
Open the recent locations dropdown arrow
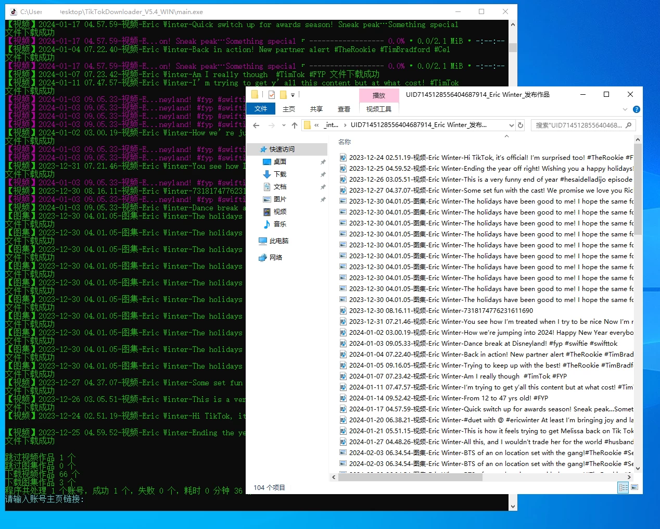click(x=284, y=125)
